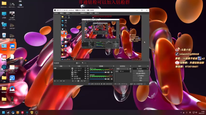Screen dimensions: 206x115
Task: Open Steam from the taskbar
Action: coord(8,112)
